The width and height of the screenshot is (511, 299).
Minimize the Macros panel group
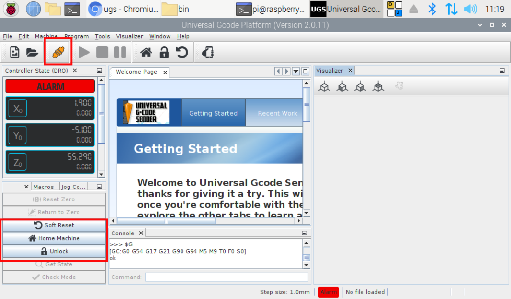coord(100,187)
